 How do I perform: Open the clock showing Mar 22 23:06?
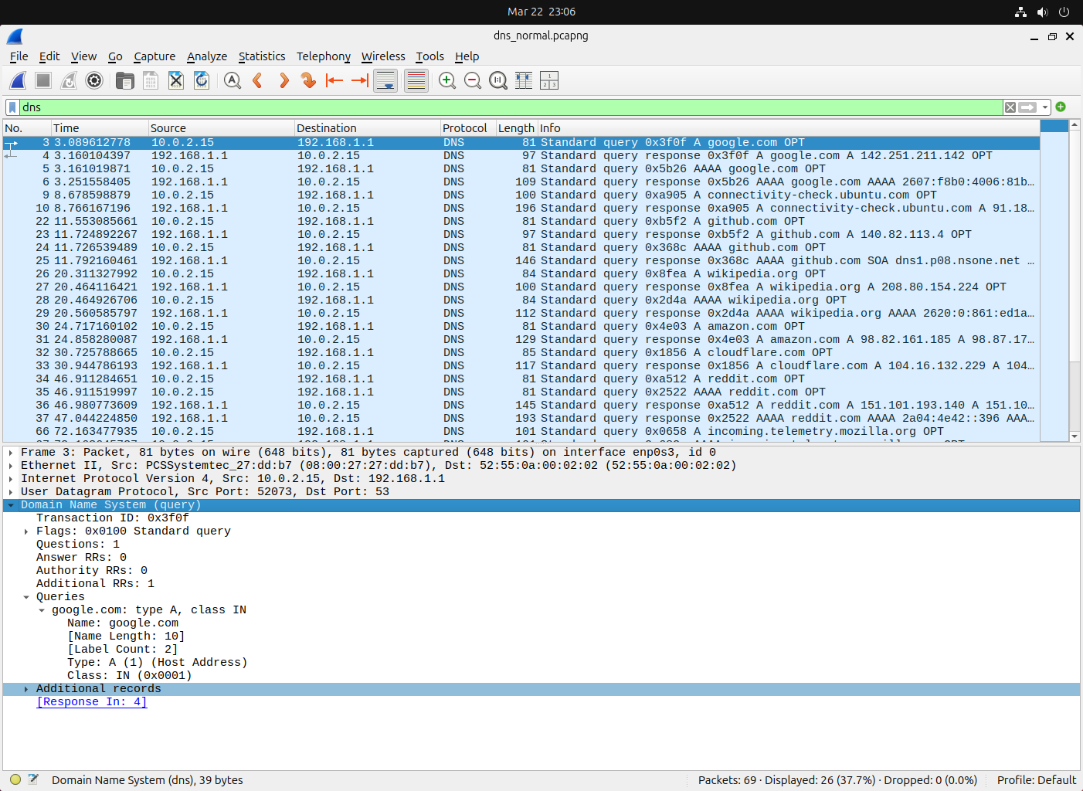pyautogui.click(x=541, y=12)
